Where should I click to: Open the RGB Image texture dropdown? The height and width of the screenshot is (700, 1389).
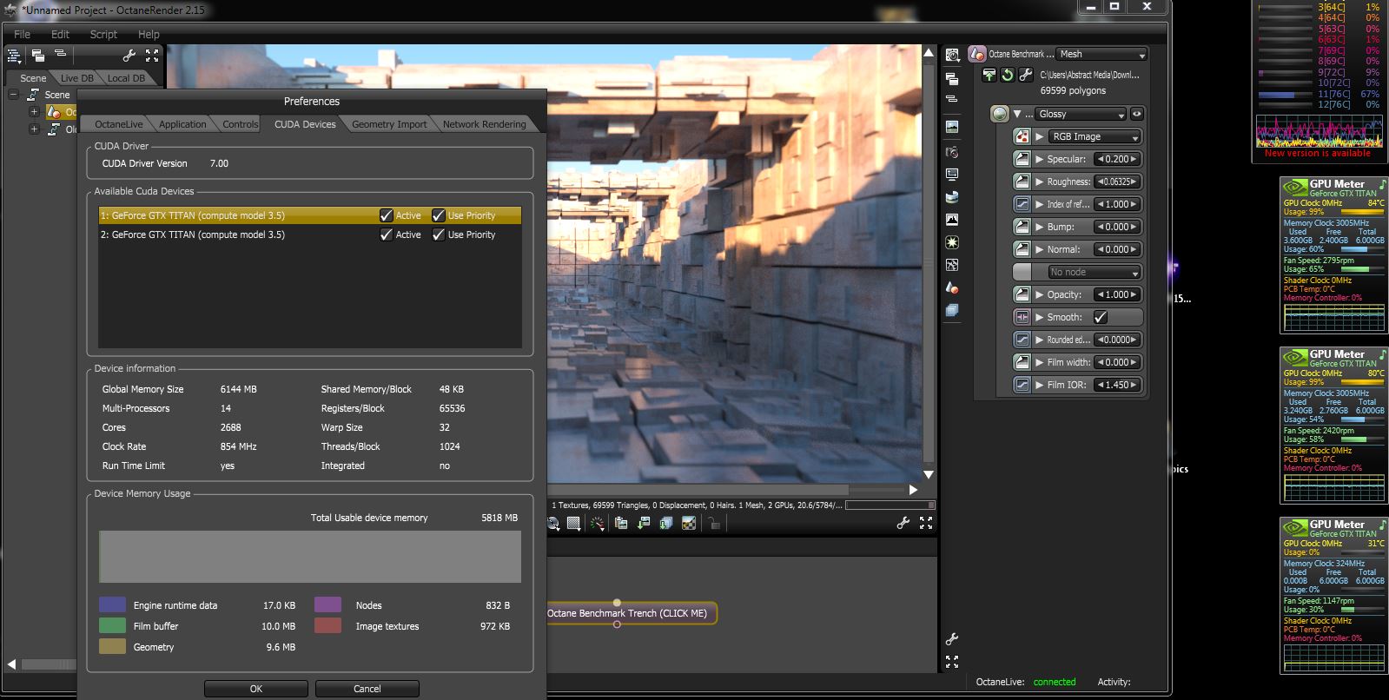point(1095,136)
